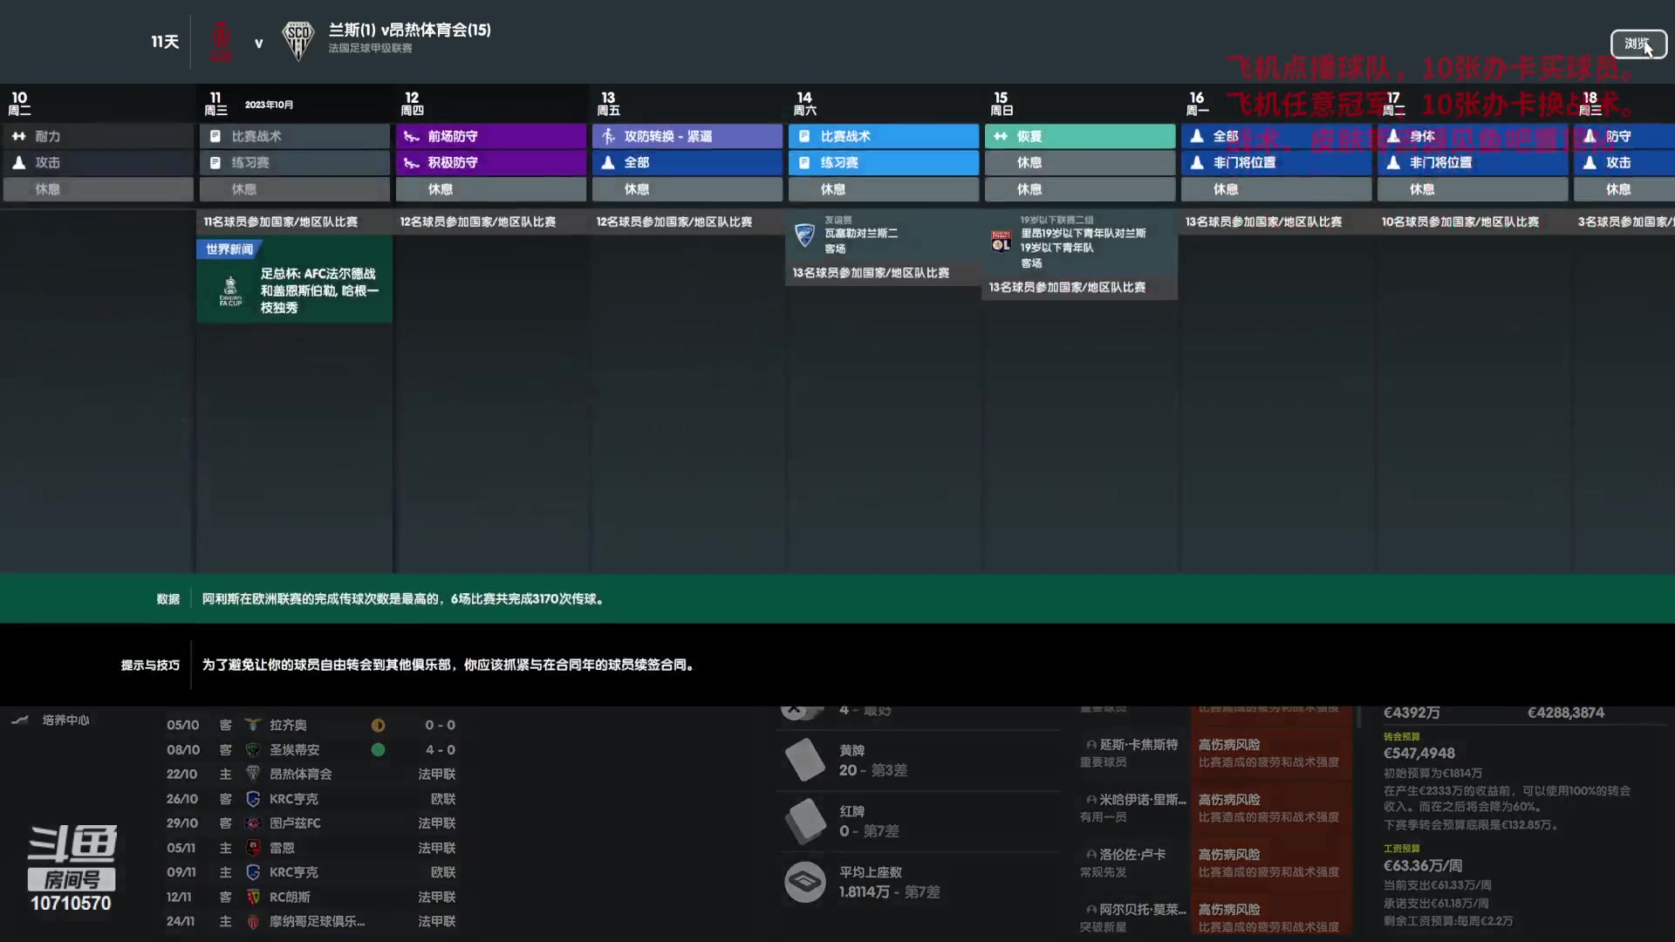Image resolution: width=1675 pixels, height=942 pixels.
Task: Select 全部 session on Monday 16
Action: pos(1275,136)
